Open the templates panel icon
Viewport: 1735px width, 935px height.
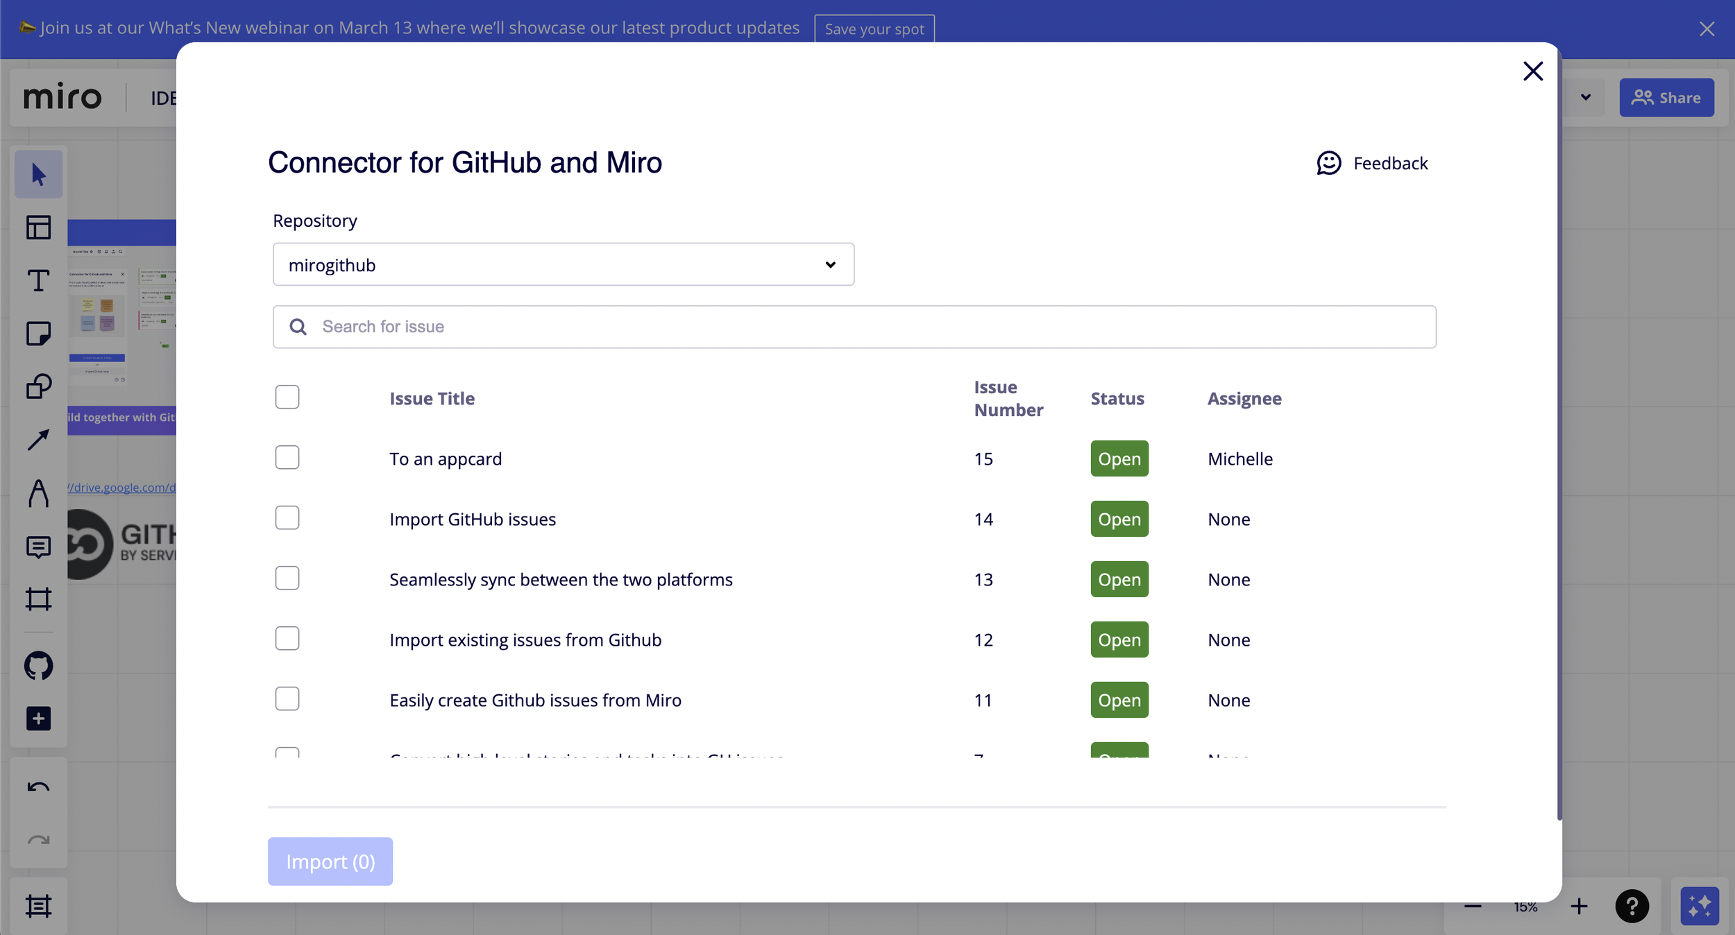tap(39, 228)
